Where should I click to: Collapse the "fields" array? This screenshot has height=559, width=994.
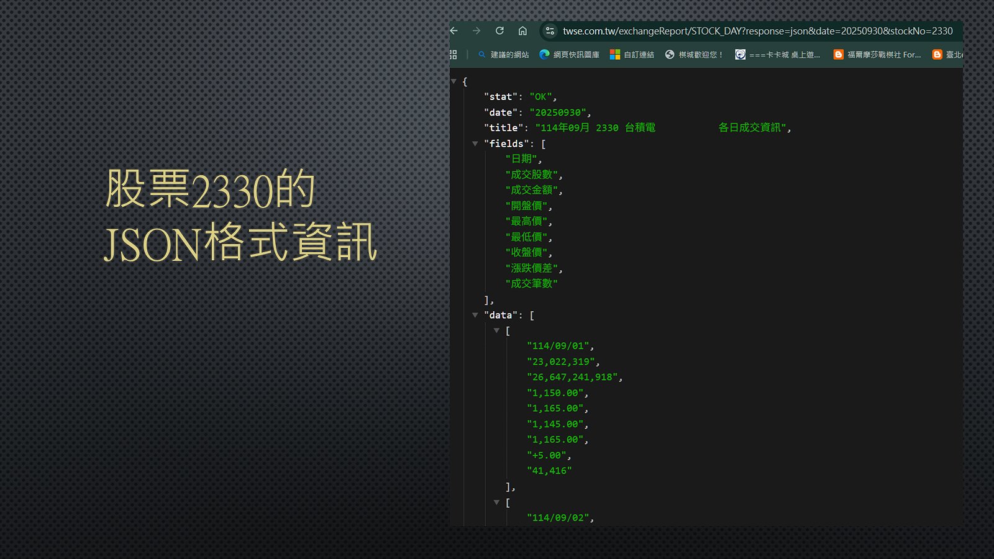475,143
